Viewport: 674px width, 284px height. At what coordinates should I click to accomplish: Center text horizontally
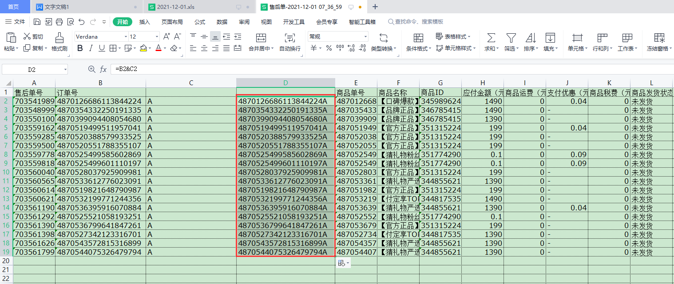click(204, 48)
